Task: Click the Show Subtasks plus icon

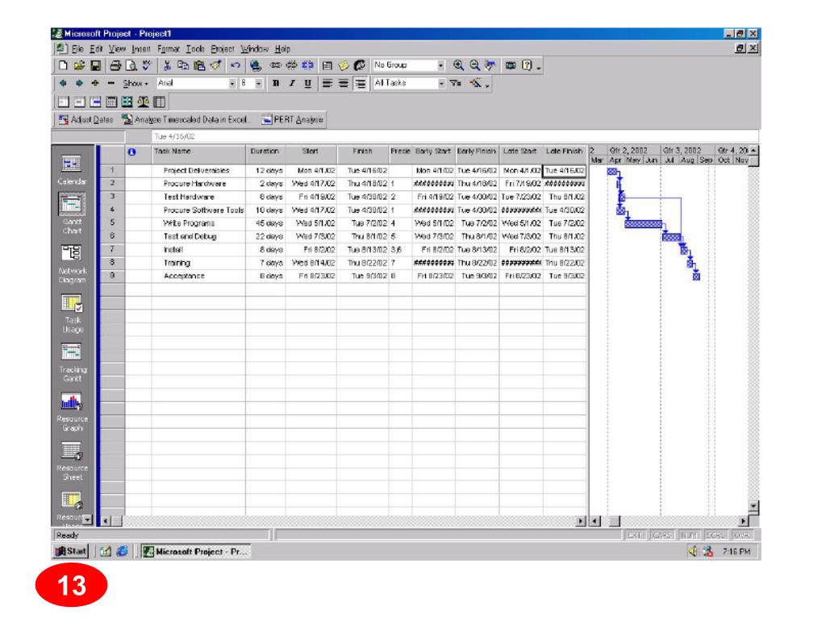Action: (x=95, y=83)
